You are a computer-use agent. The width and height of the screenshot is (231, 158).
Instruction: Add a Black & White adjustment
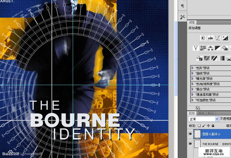pyautogui.click(x=218, y=48)
